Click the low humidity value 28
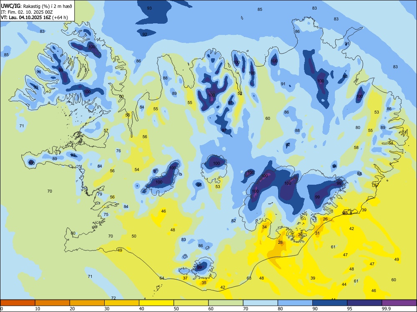Image resolution: width=417 pixels, height=312 pixels. pyautogui.click(x=280, y=242)
